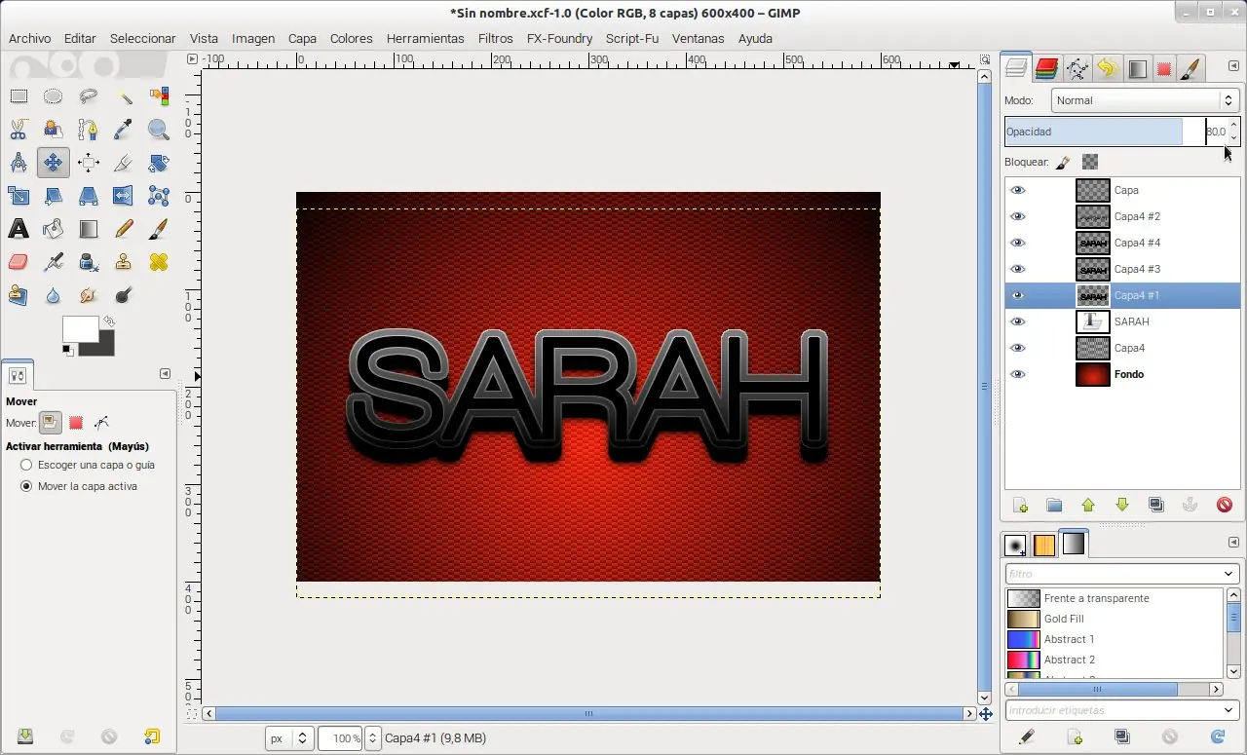Image resolution: width=1247 pixels, height=755 pixels.
Task: Choose the Pencil tool
Action: click(x=124, y=229)
